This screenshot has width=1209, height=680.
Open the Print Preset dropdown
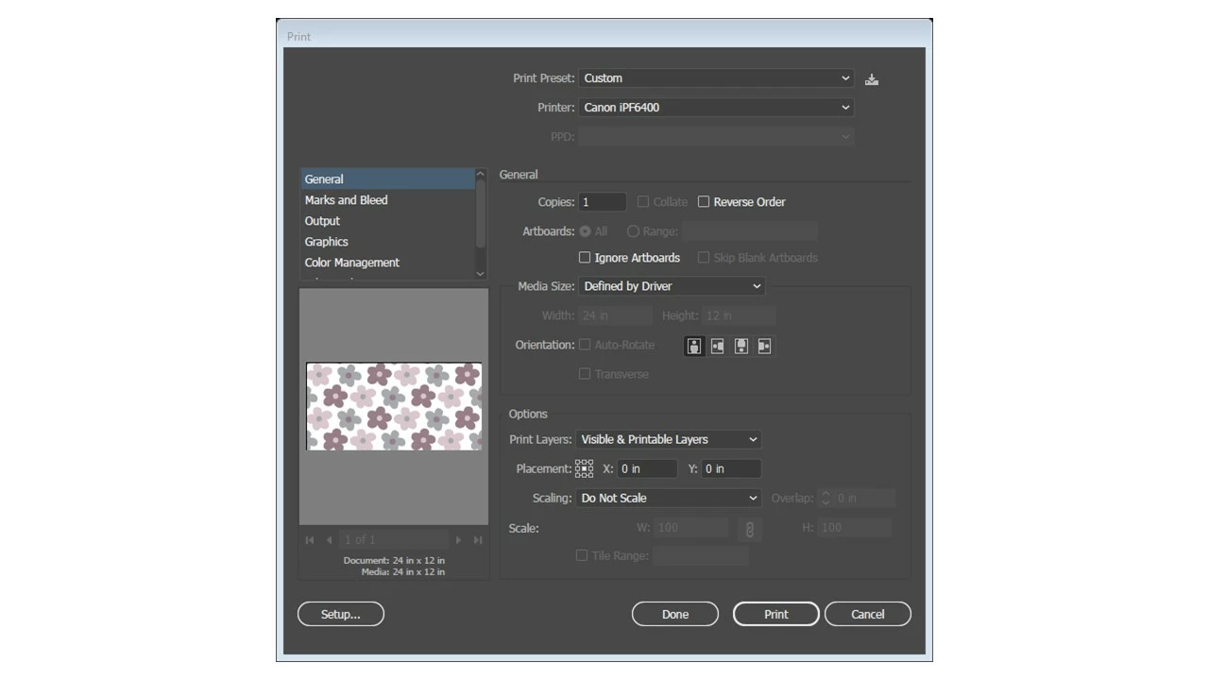pyautogui.click(x=717, y=78)
